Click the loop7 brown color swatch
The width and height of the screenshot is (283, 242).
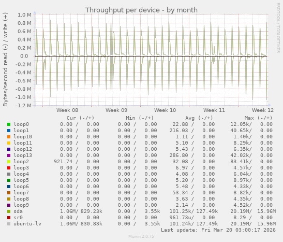click(x=9, y=193)
